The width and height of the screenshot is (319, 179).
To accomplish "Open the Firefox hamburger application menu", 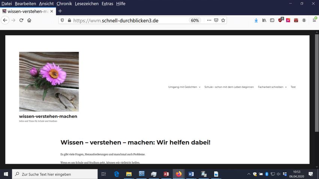I will tap(314, 20).
